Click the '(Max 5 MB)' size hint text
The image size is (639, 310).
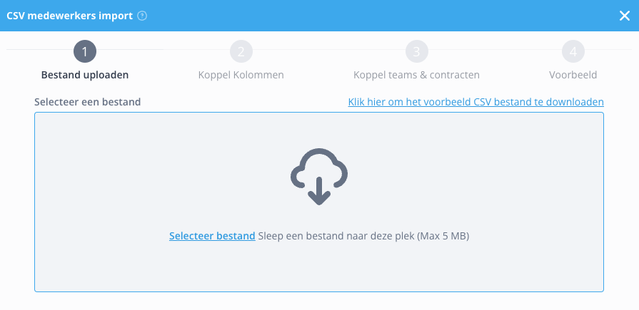tap(443, 236)
